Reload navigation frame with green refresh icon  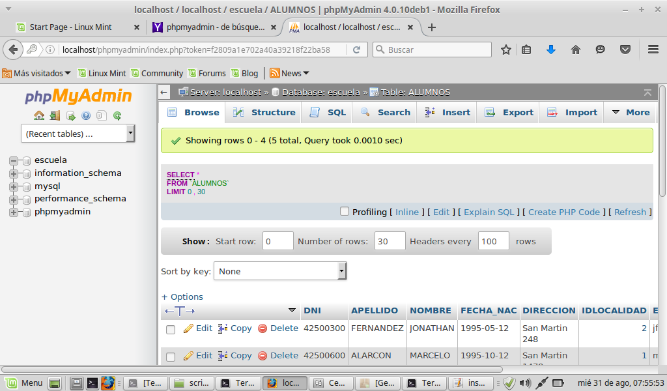[x=117, y=116]
